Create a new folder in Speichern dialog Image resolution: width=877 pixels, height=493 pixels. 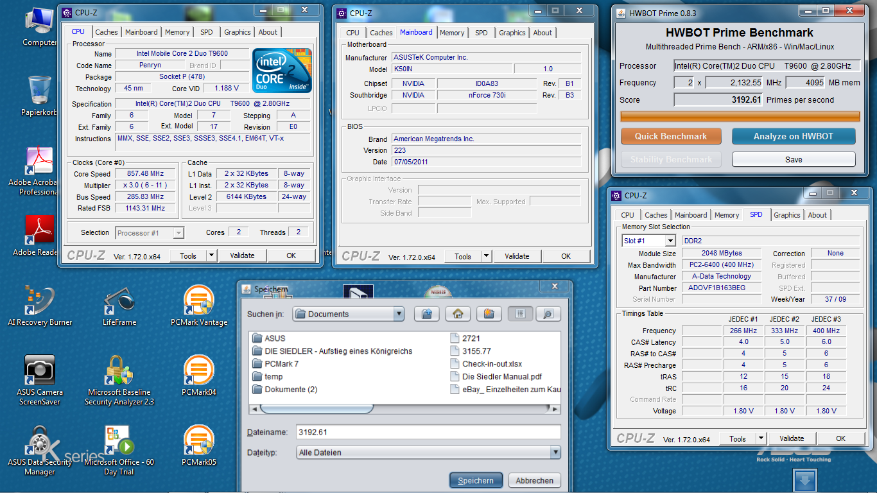point(489,314)
